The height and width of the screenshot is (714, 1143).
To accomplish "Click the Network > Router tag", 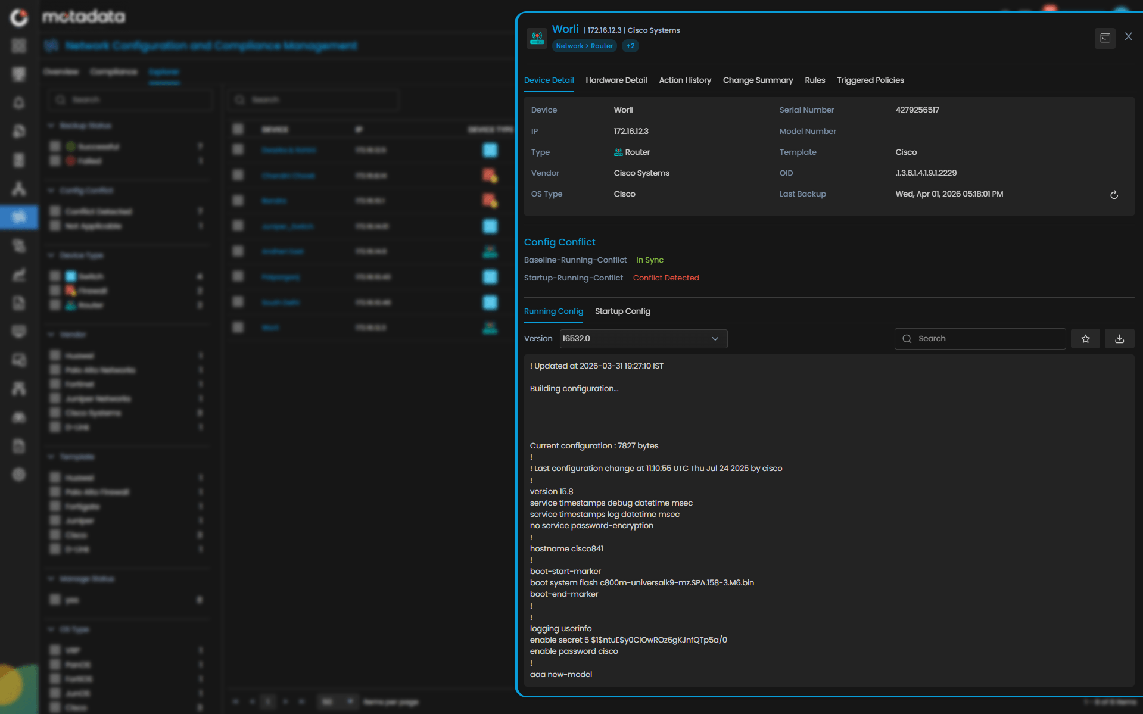I will pyautogui.click(x=584, y=46).
